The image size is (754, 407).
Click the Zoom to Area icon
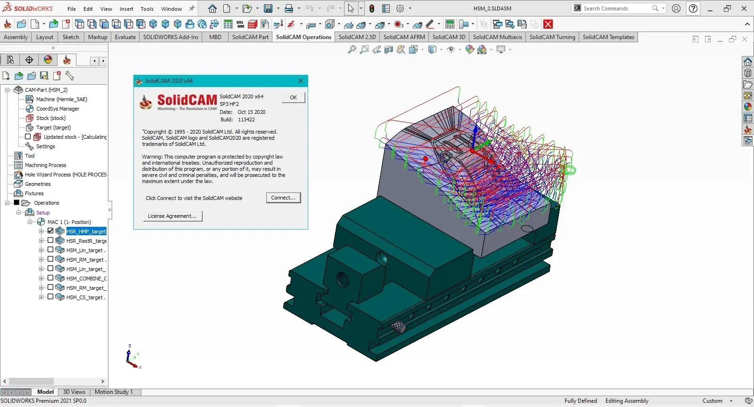364,49
